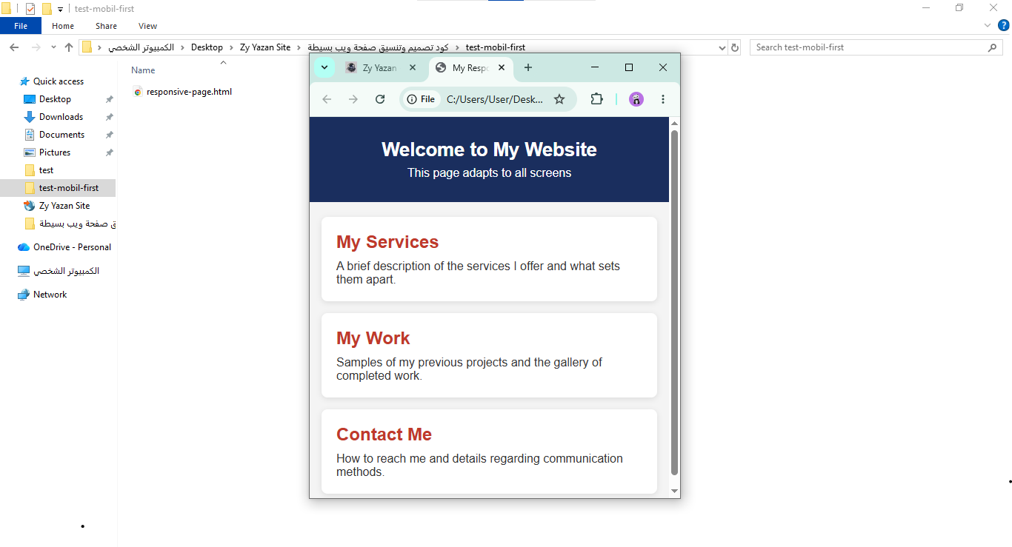Click the Explorer search magnifier icon
Image resolution: width=1012 pixels, height=547 pixels.
click(x=993, y=47)
